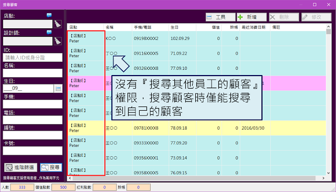Clear the 店點 field with the broom icon
Screen dimensions: 336x192
(58, 24)
